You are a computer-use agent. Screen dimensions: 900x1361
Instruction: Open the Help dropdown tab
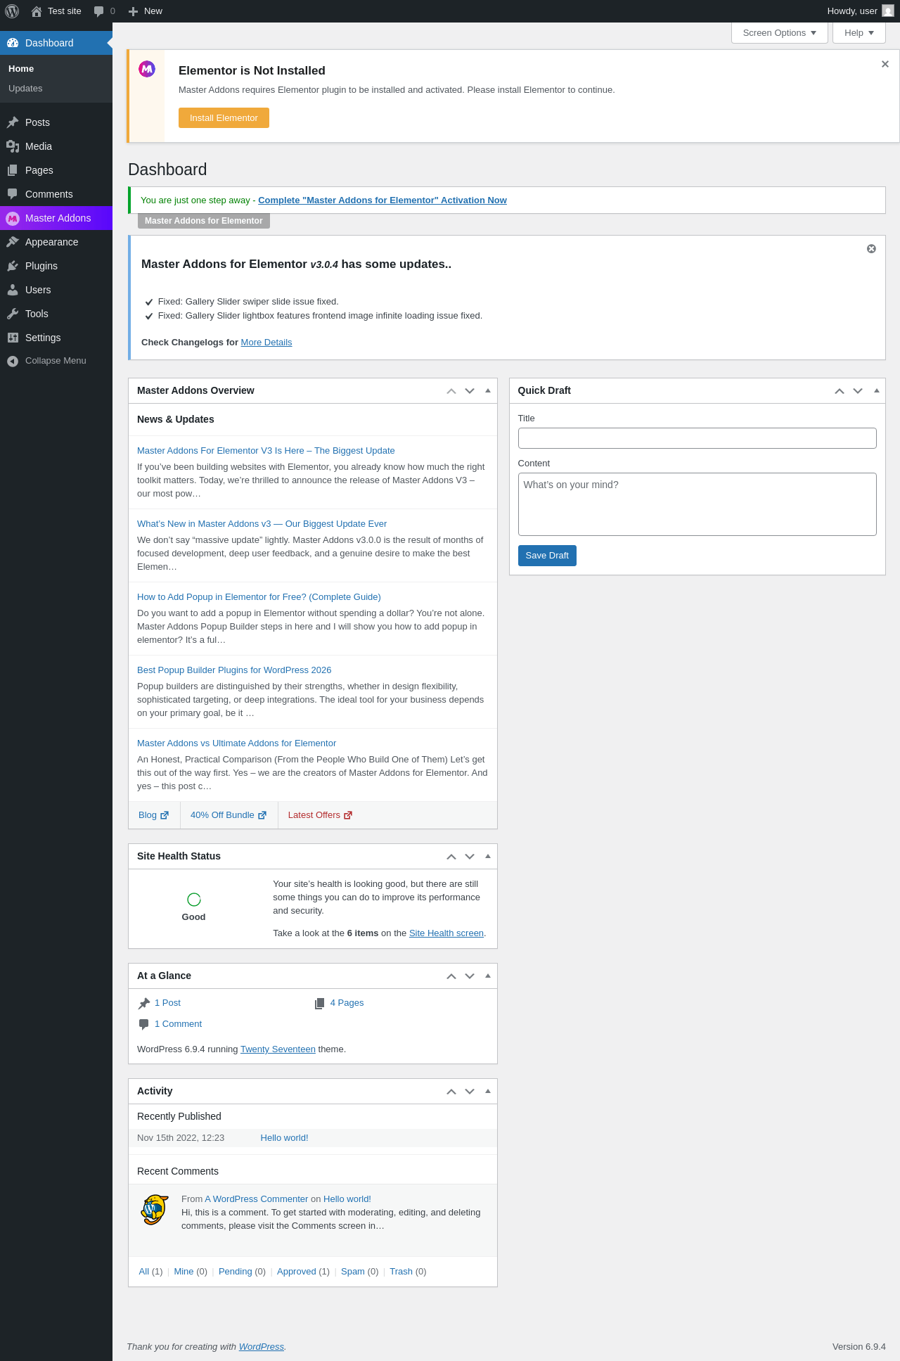(x=859, y=33)
